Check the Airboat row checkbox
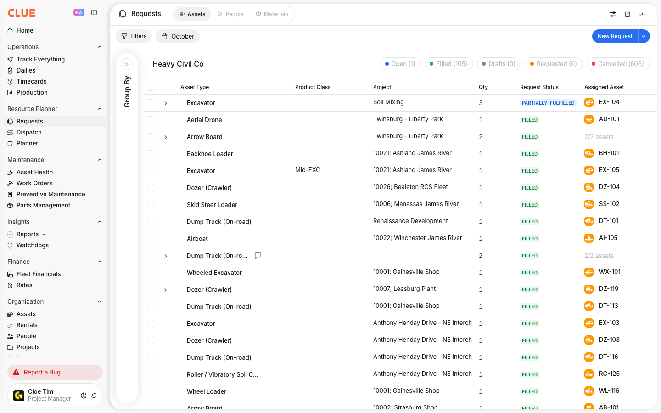Screen dimensions: 661x413 tap(151, 239)
